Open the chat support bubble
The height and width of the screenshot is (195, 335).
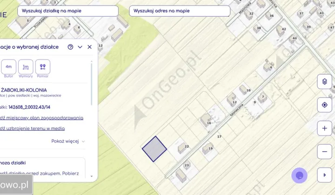(299, 175)
